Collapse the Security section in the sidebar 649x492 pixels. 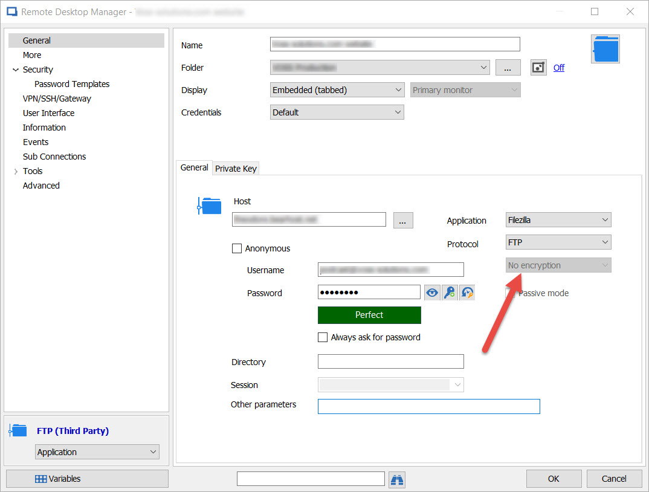16,70
